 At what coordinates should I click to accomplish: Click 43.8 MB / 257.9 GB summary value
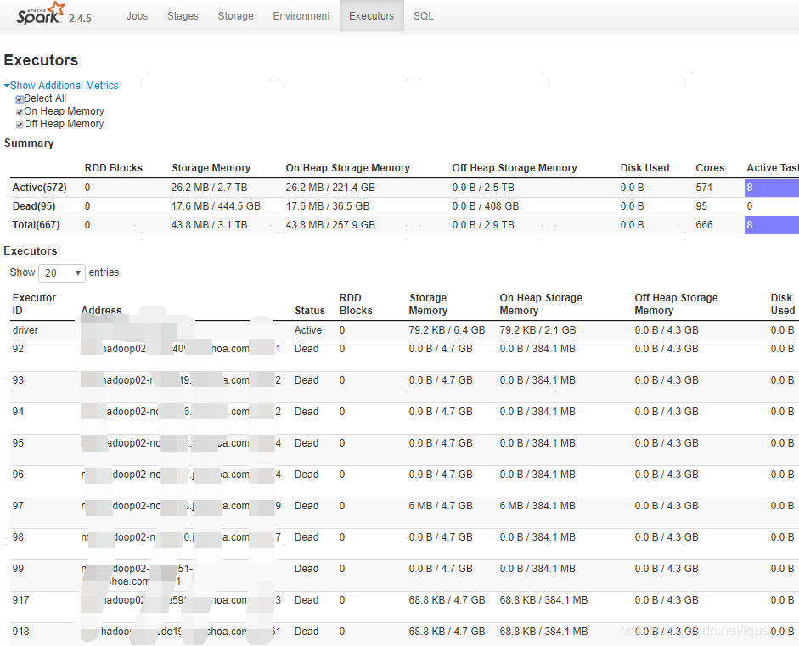[x=330, y=225]
